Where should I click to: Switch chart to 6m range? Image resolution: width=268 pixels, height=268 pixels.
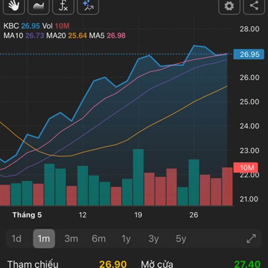[99, 239]
